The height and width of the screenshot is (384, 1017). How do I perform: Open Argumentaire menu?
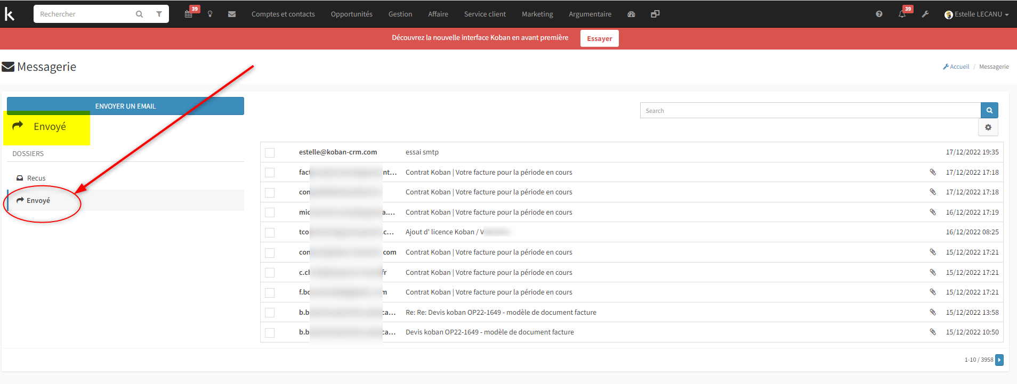(590, 14)
